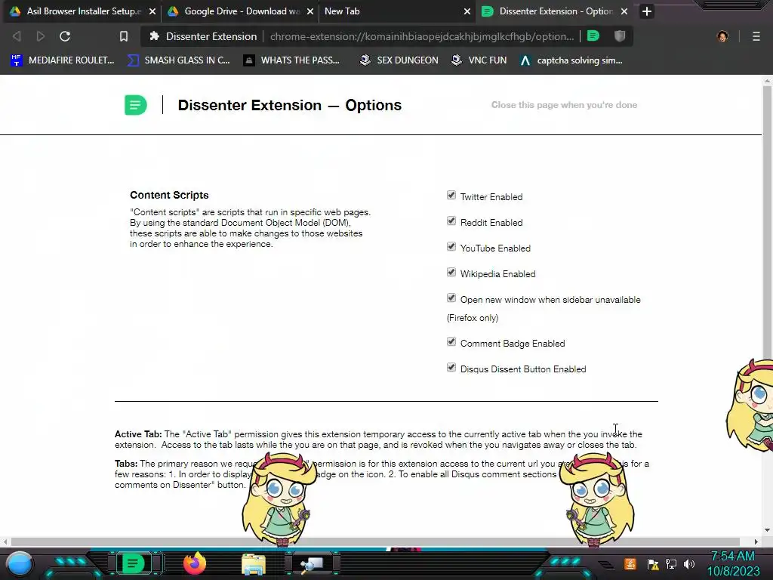Close the New Tab tab
The width and height of the screenshot is (773, 580).
467,11
